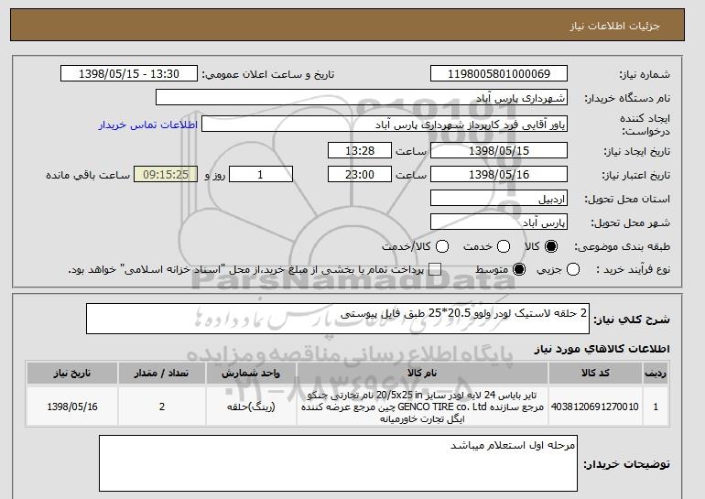
Task: Click the general description text box
Action: tap(338, 319)
